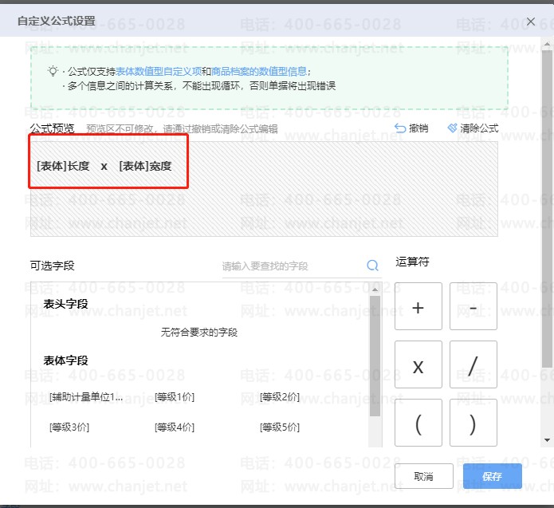Select the [等级4价] field
554x508 pixels.
coord(175,427)
